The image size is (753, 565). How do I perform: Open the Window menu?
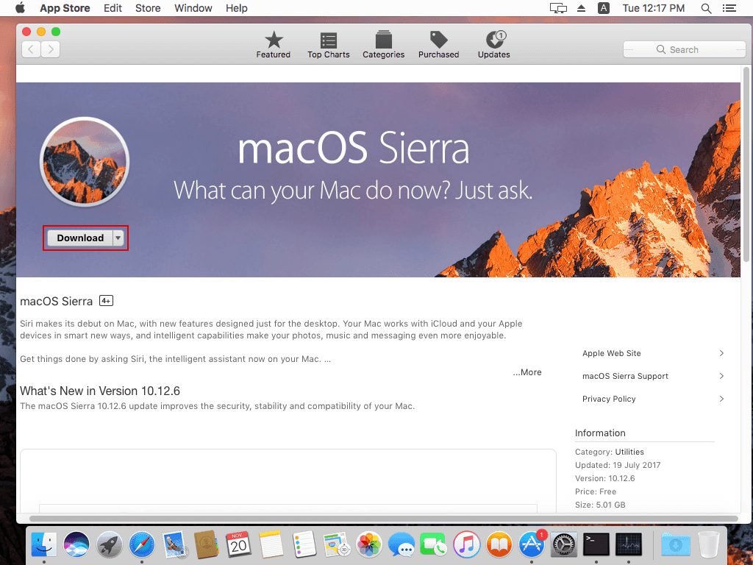pos(193,8)
